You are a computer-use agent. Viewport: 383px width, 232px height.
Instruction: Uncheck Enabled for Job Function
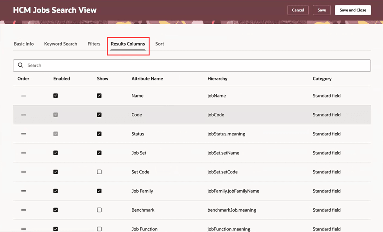56,229
